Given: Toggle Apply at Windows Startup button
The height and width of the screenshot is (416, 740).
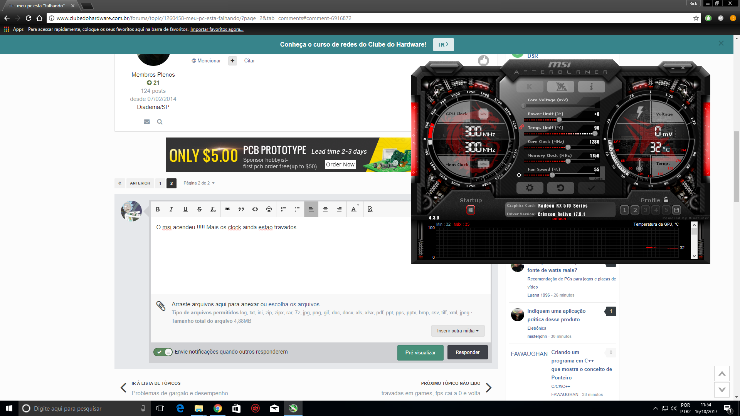Looking at the screenshot, I should pos(471,210).
